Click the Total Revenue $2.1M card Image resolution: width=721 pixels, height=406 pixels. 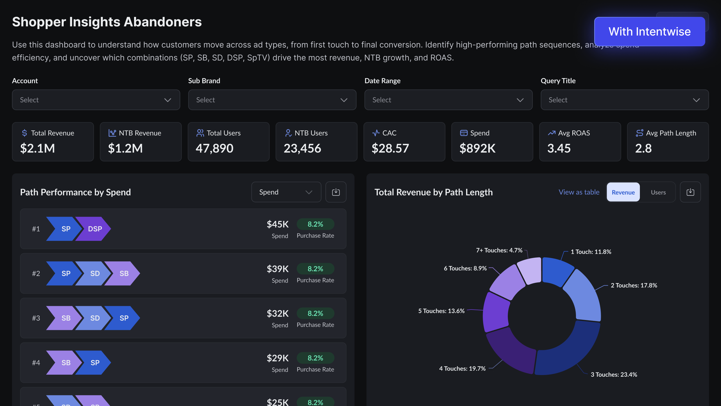53,142
